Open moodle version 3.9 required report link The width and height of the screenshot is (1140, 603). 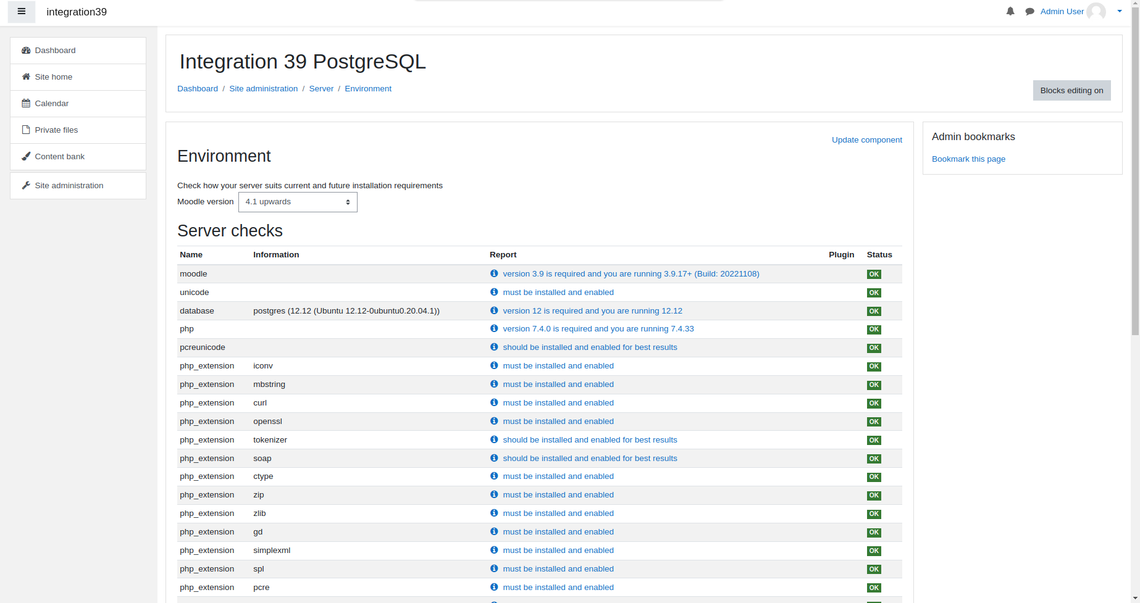(x=631, y=274)
